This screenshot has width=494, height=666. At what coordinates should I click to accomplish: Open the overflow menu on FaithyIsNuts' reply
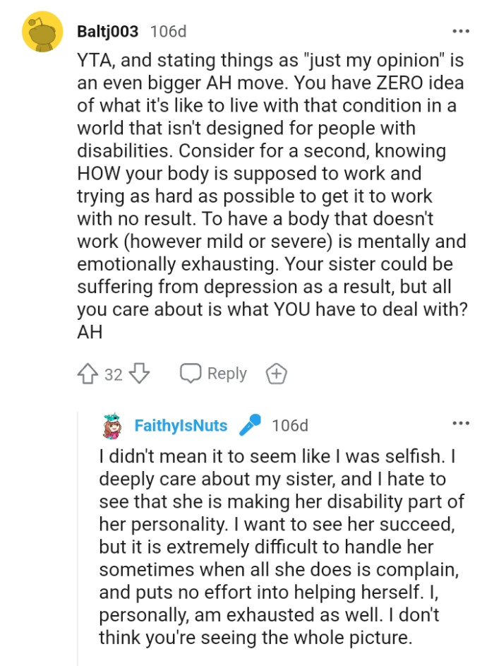coord(460,422)
